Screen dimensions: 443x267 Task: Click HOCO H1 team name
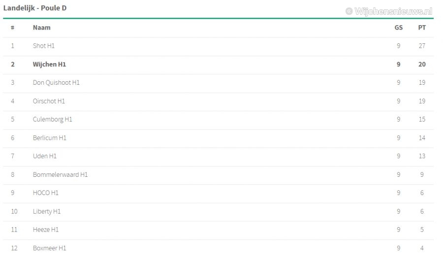click(x=46, y=193)
